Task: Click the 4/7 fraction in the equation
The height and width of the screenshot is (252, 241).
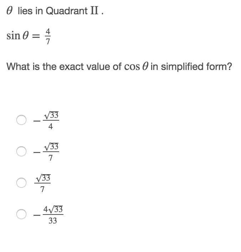Action: pos(49,36)
